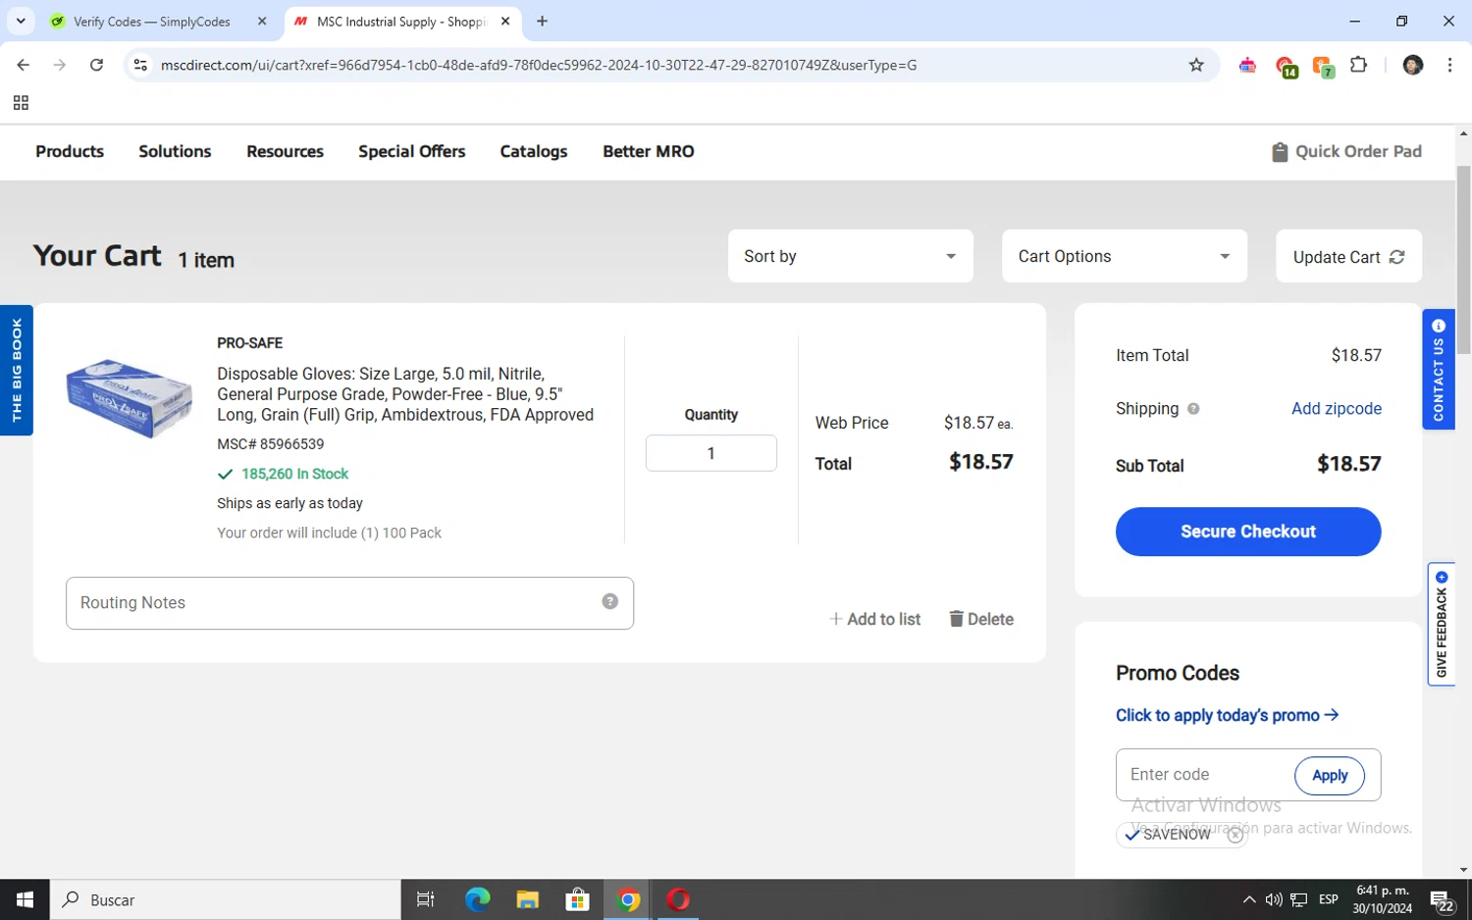Open the Special Offers menu
Viewport: 1472px width, 920px height.
coord(411,151)
